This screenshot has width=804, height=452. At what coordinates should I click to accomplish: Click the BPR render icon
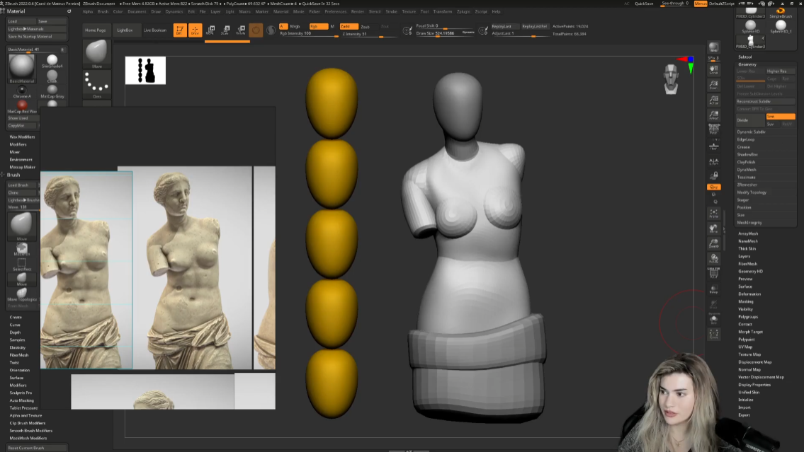pyautogui.click(x=713, y=47)
